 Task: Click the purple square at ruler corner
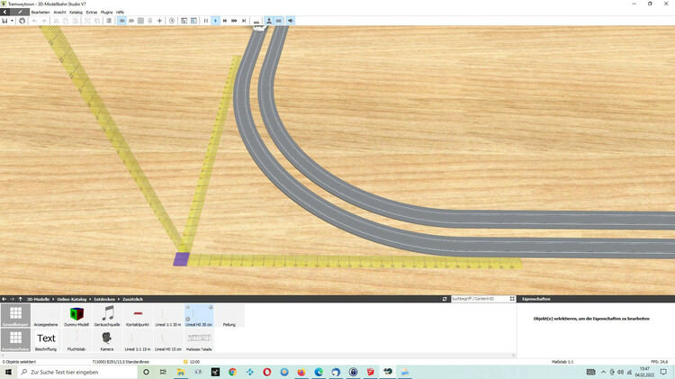click(x=181, y=259)
